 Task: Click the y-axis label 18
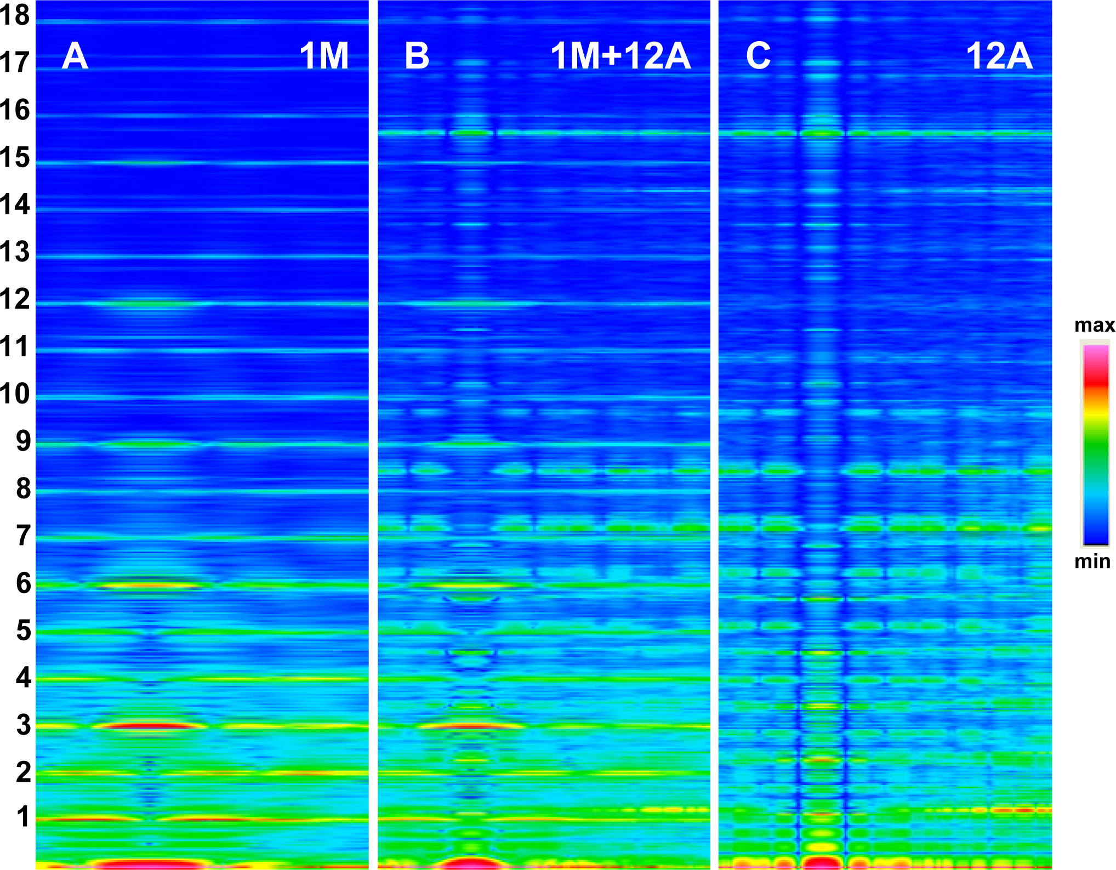pos(15,15)
